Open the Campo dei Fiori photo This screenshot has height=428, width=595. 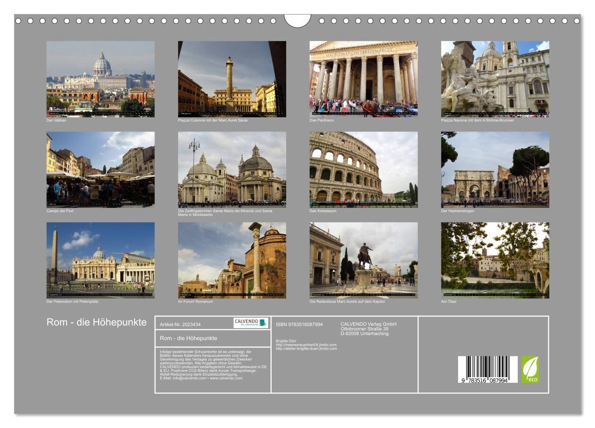[100, 169]
